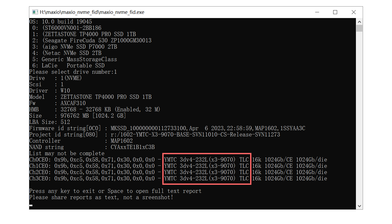Click the firmware version "AXCAF310"
Screen dimensions: 392x224
point(73,103)
